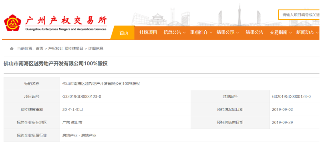Open the 新闻动态 menu
Screen dimensions: 322x144
coord(305,32)
